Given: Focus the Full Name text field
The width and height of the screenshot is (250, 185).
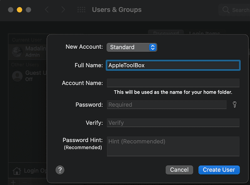Looking at the screenshot, I should pyautogui.click(x=173, y=65).
